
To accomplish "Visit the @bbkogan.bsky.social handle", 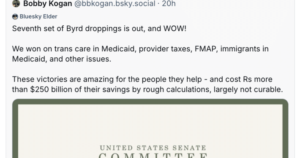I will [x=115, y=3].
